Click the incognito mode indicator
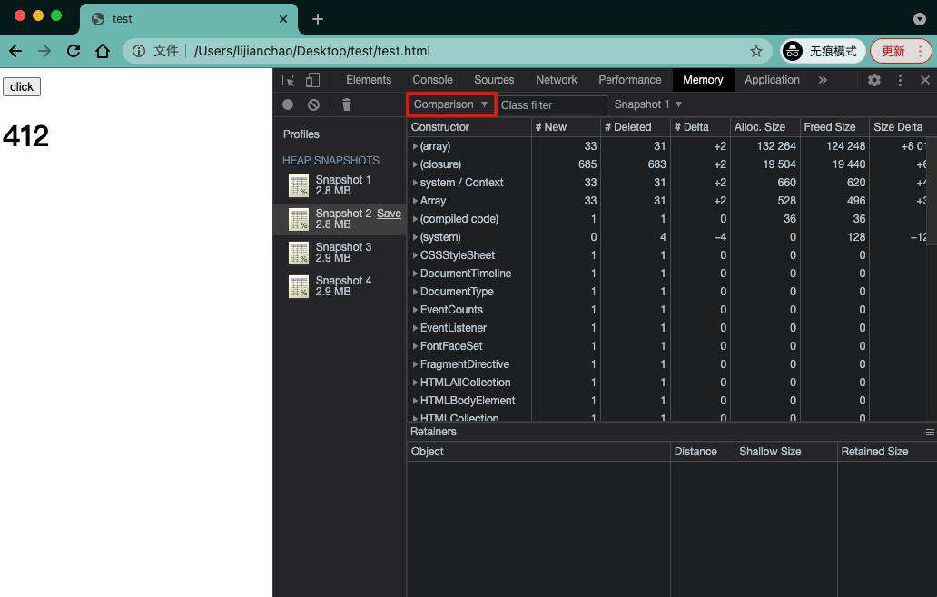Image resolution: width=937 pixels, height=597 pixels. (823, 51)
